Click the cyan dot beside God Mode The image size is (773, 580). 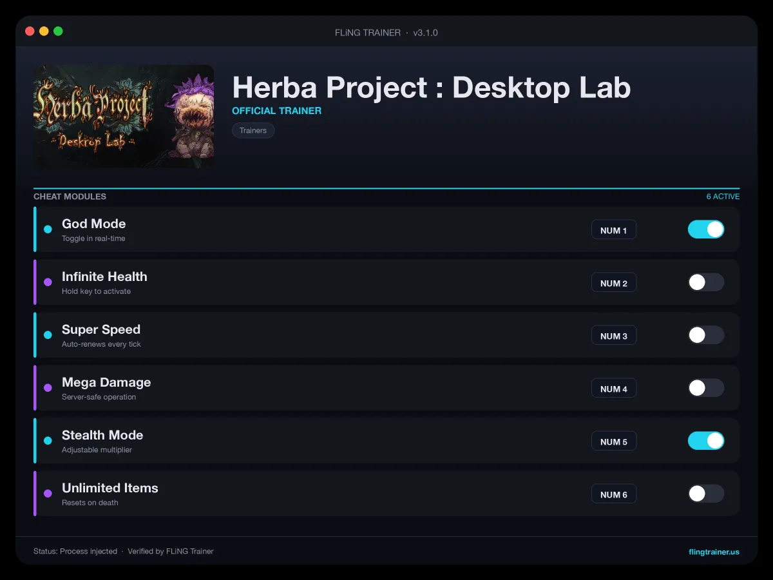[48, 229]
